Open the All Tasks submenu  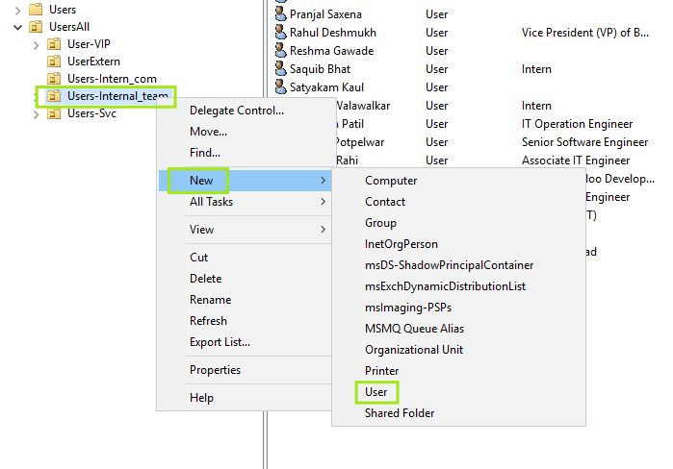click(211, 202)
